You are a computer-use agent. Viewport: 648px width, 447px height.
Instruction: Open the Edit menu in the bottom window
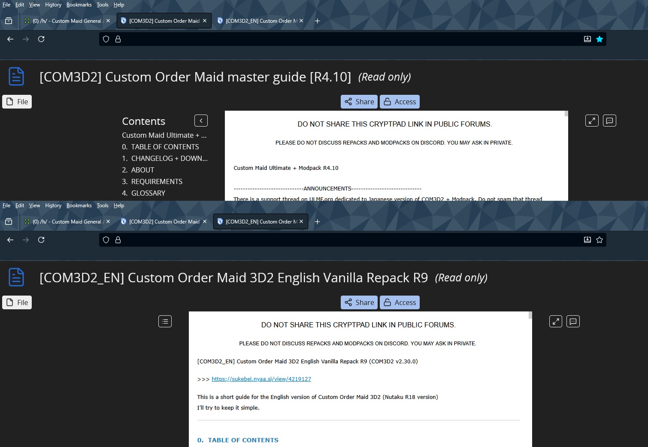point(20,205)
